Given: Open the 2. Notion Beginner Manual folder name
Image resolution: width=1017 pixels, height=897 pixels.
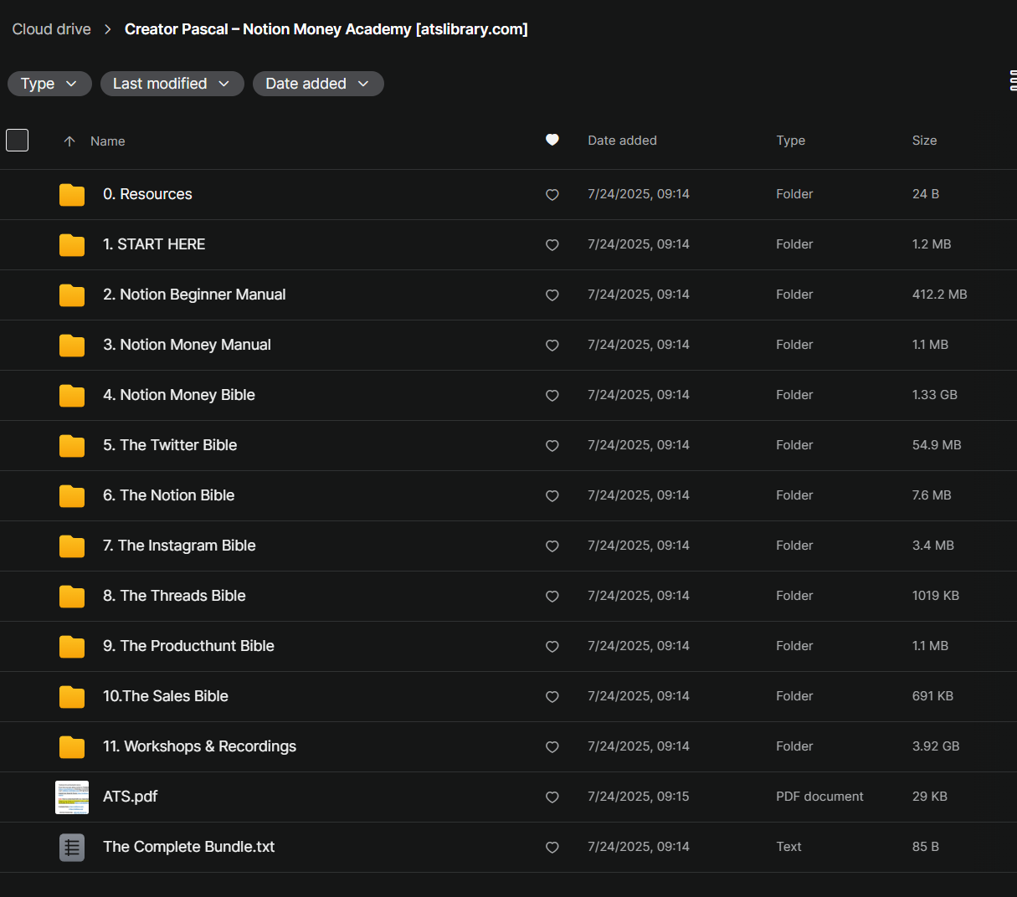Looking at the screenshot, I should 194,295.
